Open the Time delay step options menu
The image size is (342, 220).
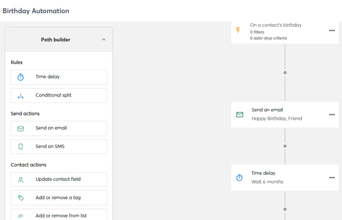point(332,177)
